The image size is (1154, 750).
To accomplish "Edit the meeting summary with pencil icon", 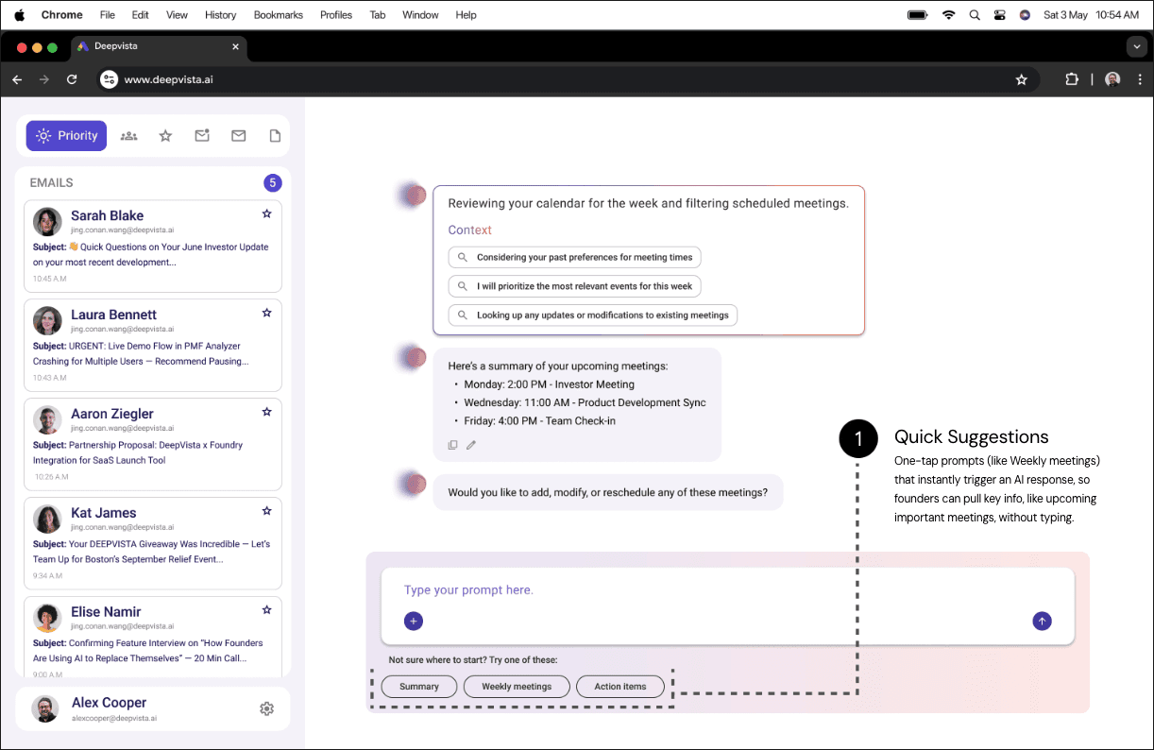I will coord(471,445).
